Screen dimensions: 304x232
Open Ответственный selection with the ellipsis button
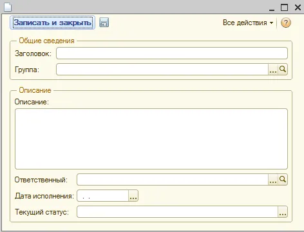click(x=273, y=180)
